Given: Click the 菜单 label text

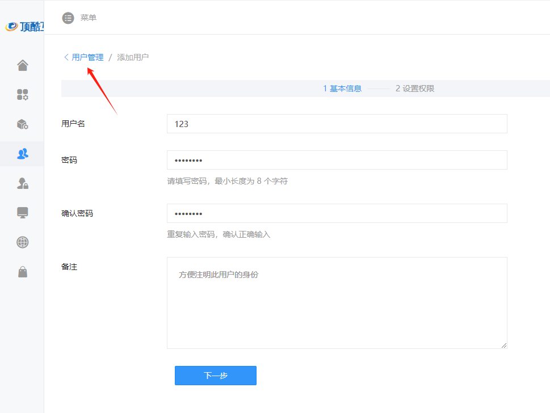Looking at the screenshot, I should point(89,18).
